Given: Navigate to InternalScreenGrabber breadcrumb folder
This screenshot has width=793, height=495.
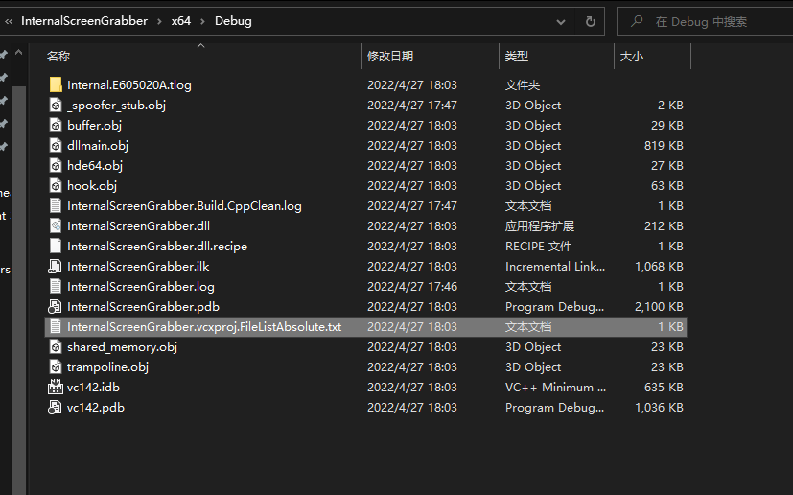Looking at the screenshot, I should click(84, 21).
